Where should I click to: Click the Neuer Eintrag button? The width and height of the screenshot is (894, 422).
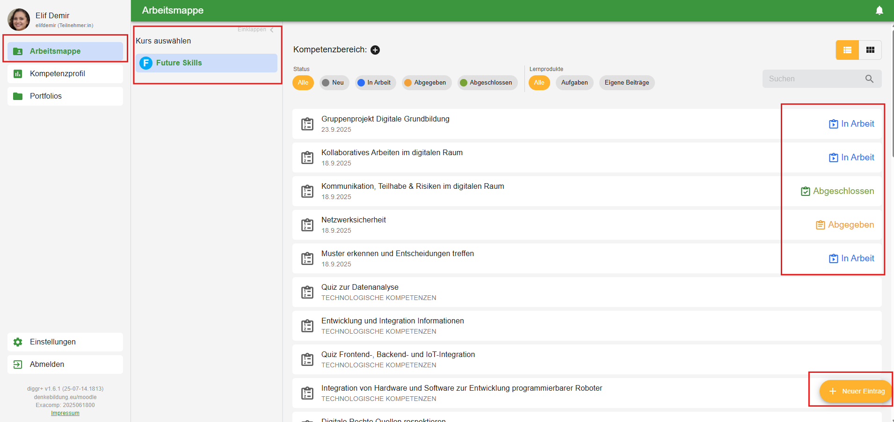(x=856, y=391)
